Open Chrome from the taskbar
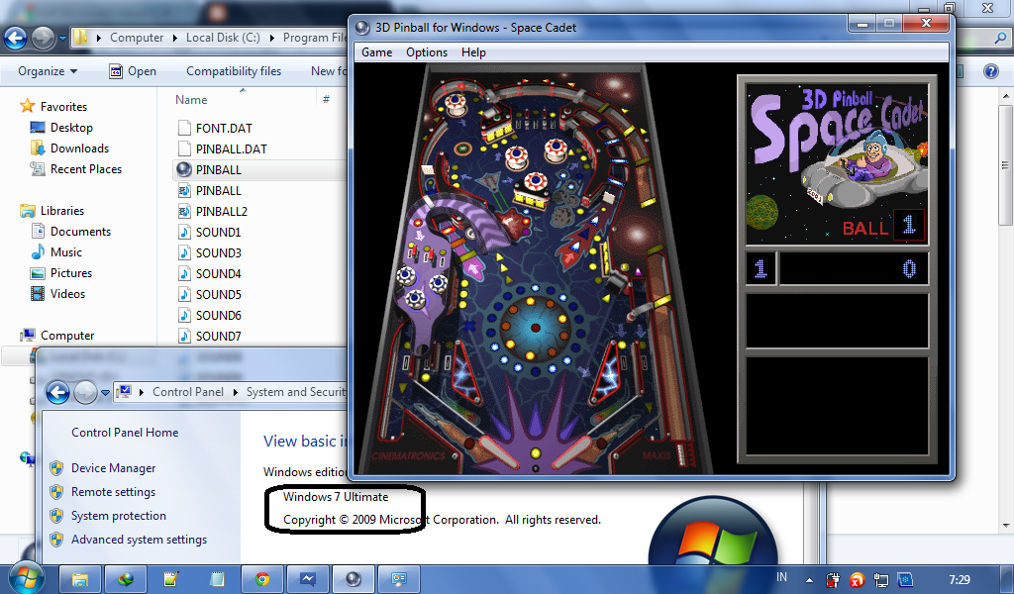This screenshot has height=594, width=1014. pos(261,579)
